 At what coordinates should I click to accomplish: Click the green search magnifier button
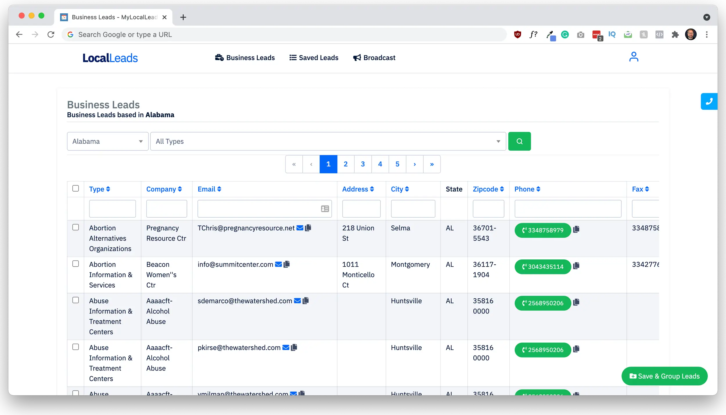[519, 141]
